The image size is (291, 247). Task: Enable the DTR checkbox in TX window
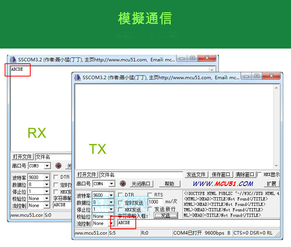pyautogui.click(x=120, y=195)
